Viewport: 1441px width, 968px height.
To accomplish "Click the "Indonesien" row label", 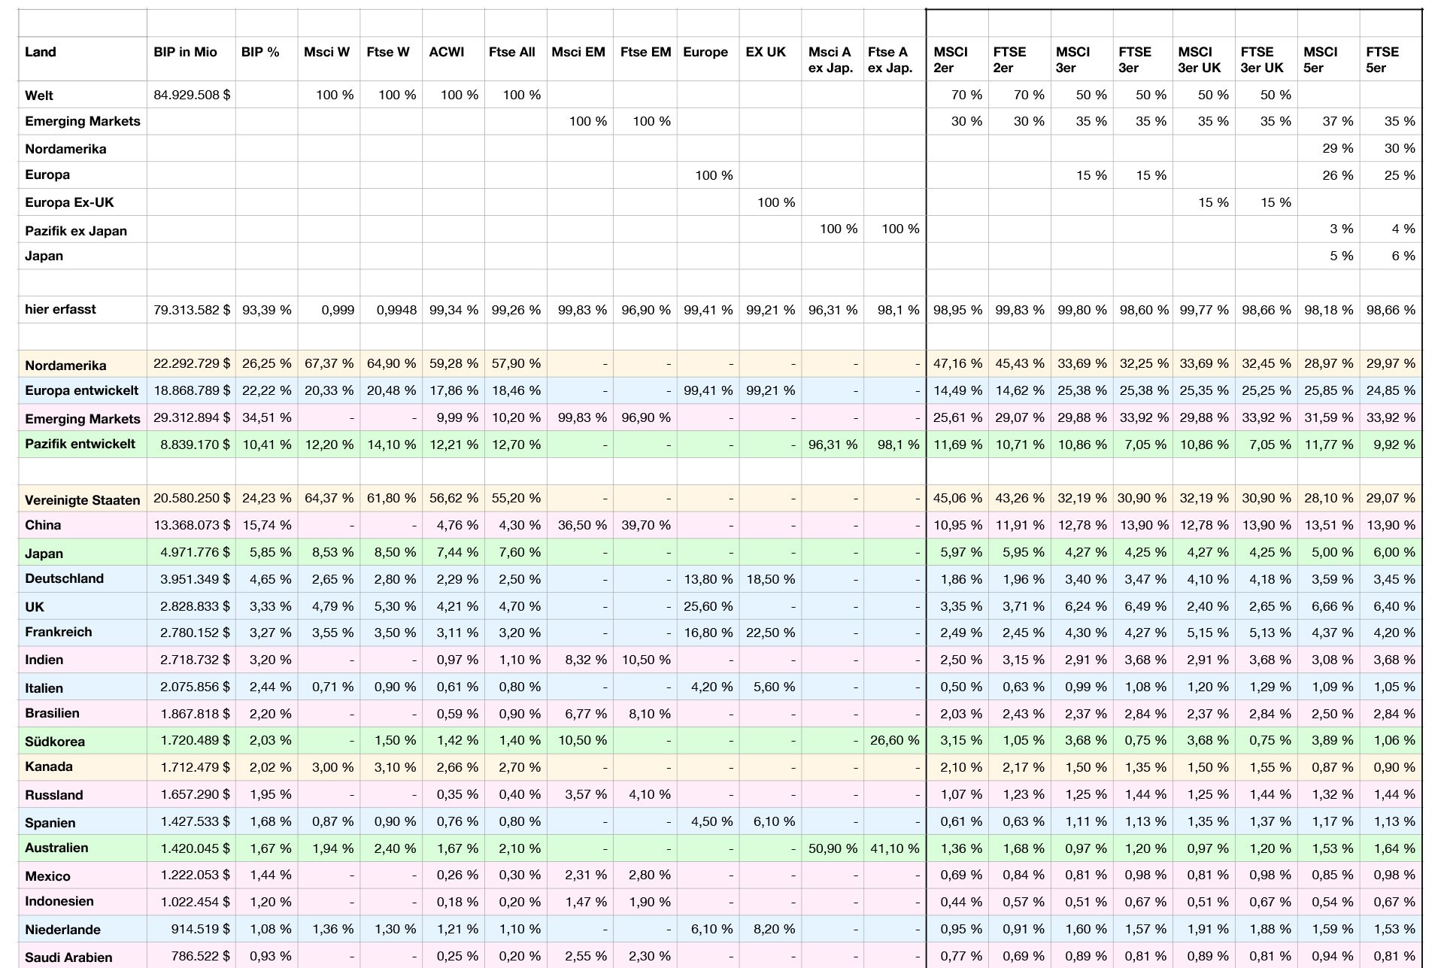I will 59,901.
